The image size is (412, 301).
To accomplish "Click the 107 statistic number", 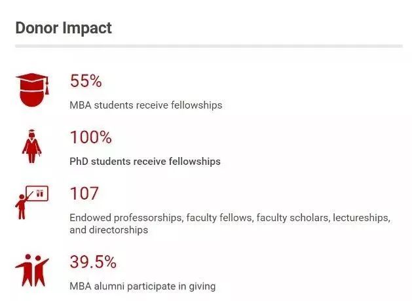I will 84,194.
